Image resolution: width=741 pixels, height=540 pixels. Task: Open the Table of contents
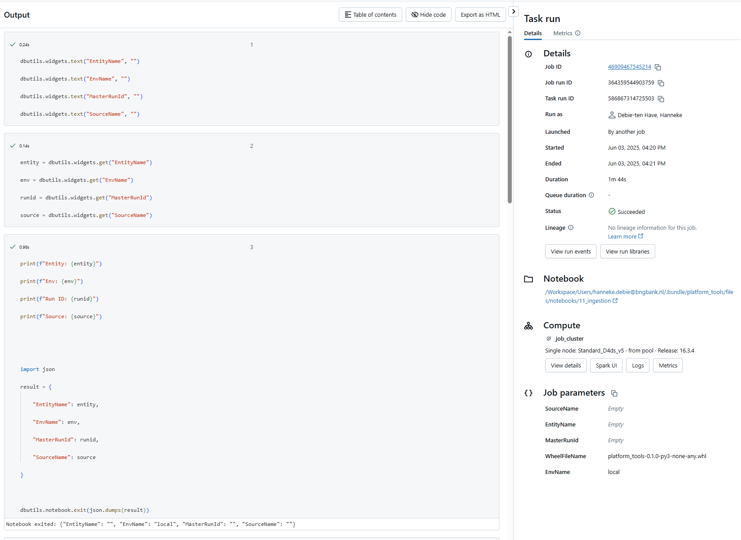click(370, 15)
